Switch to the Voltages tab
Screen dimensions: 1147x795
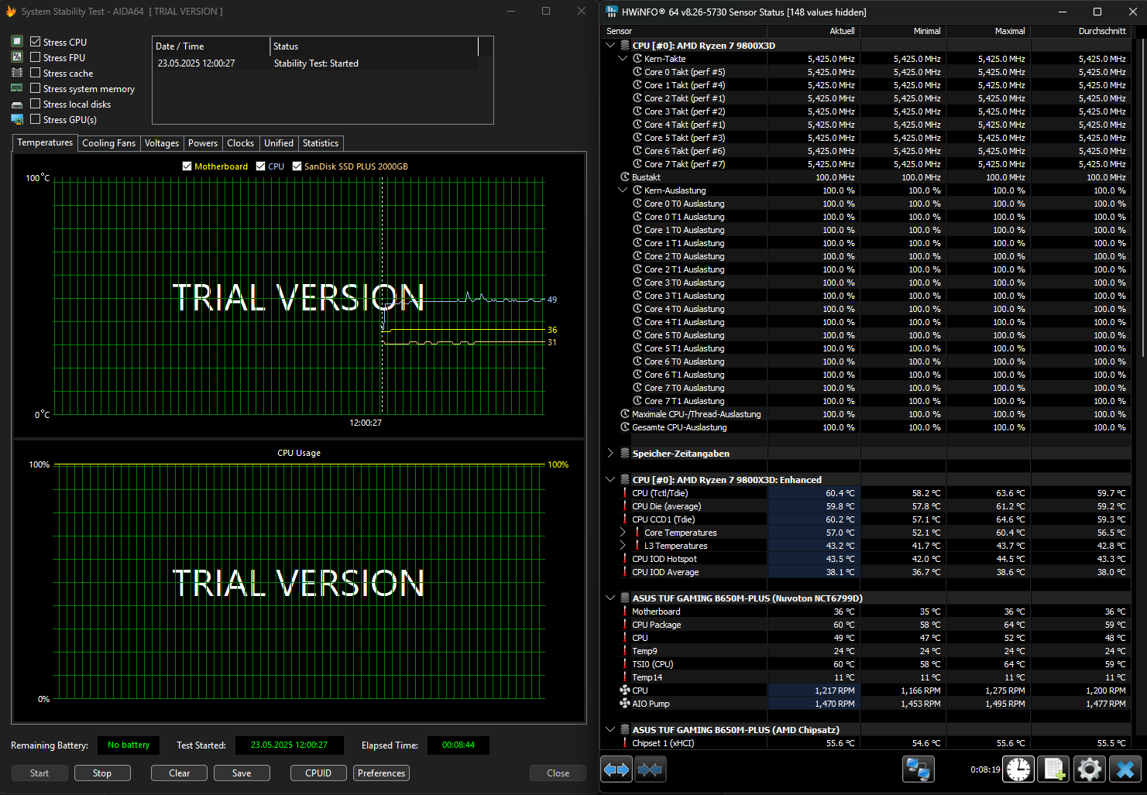coord(162,143)
